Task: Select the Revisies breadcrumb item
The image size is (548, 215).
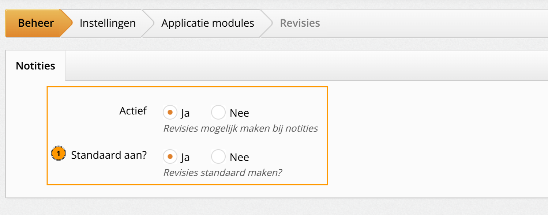Action: 300,23
